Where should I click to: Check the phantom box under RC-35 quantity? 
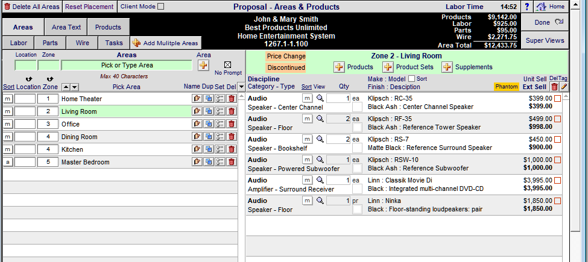pyautogui.click(x=358, y=107)
